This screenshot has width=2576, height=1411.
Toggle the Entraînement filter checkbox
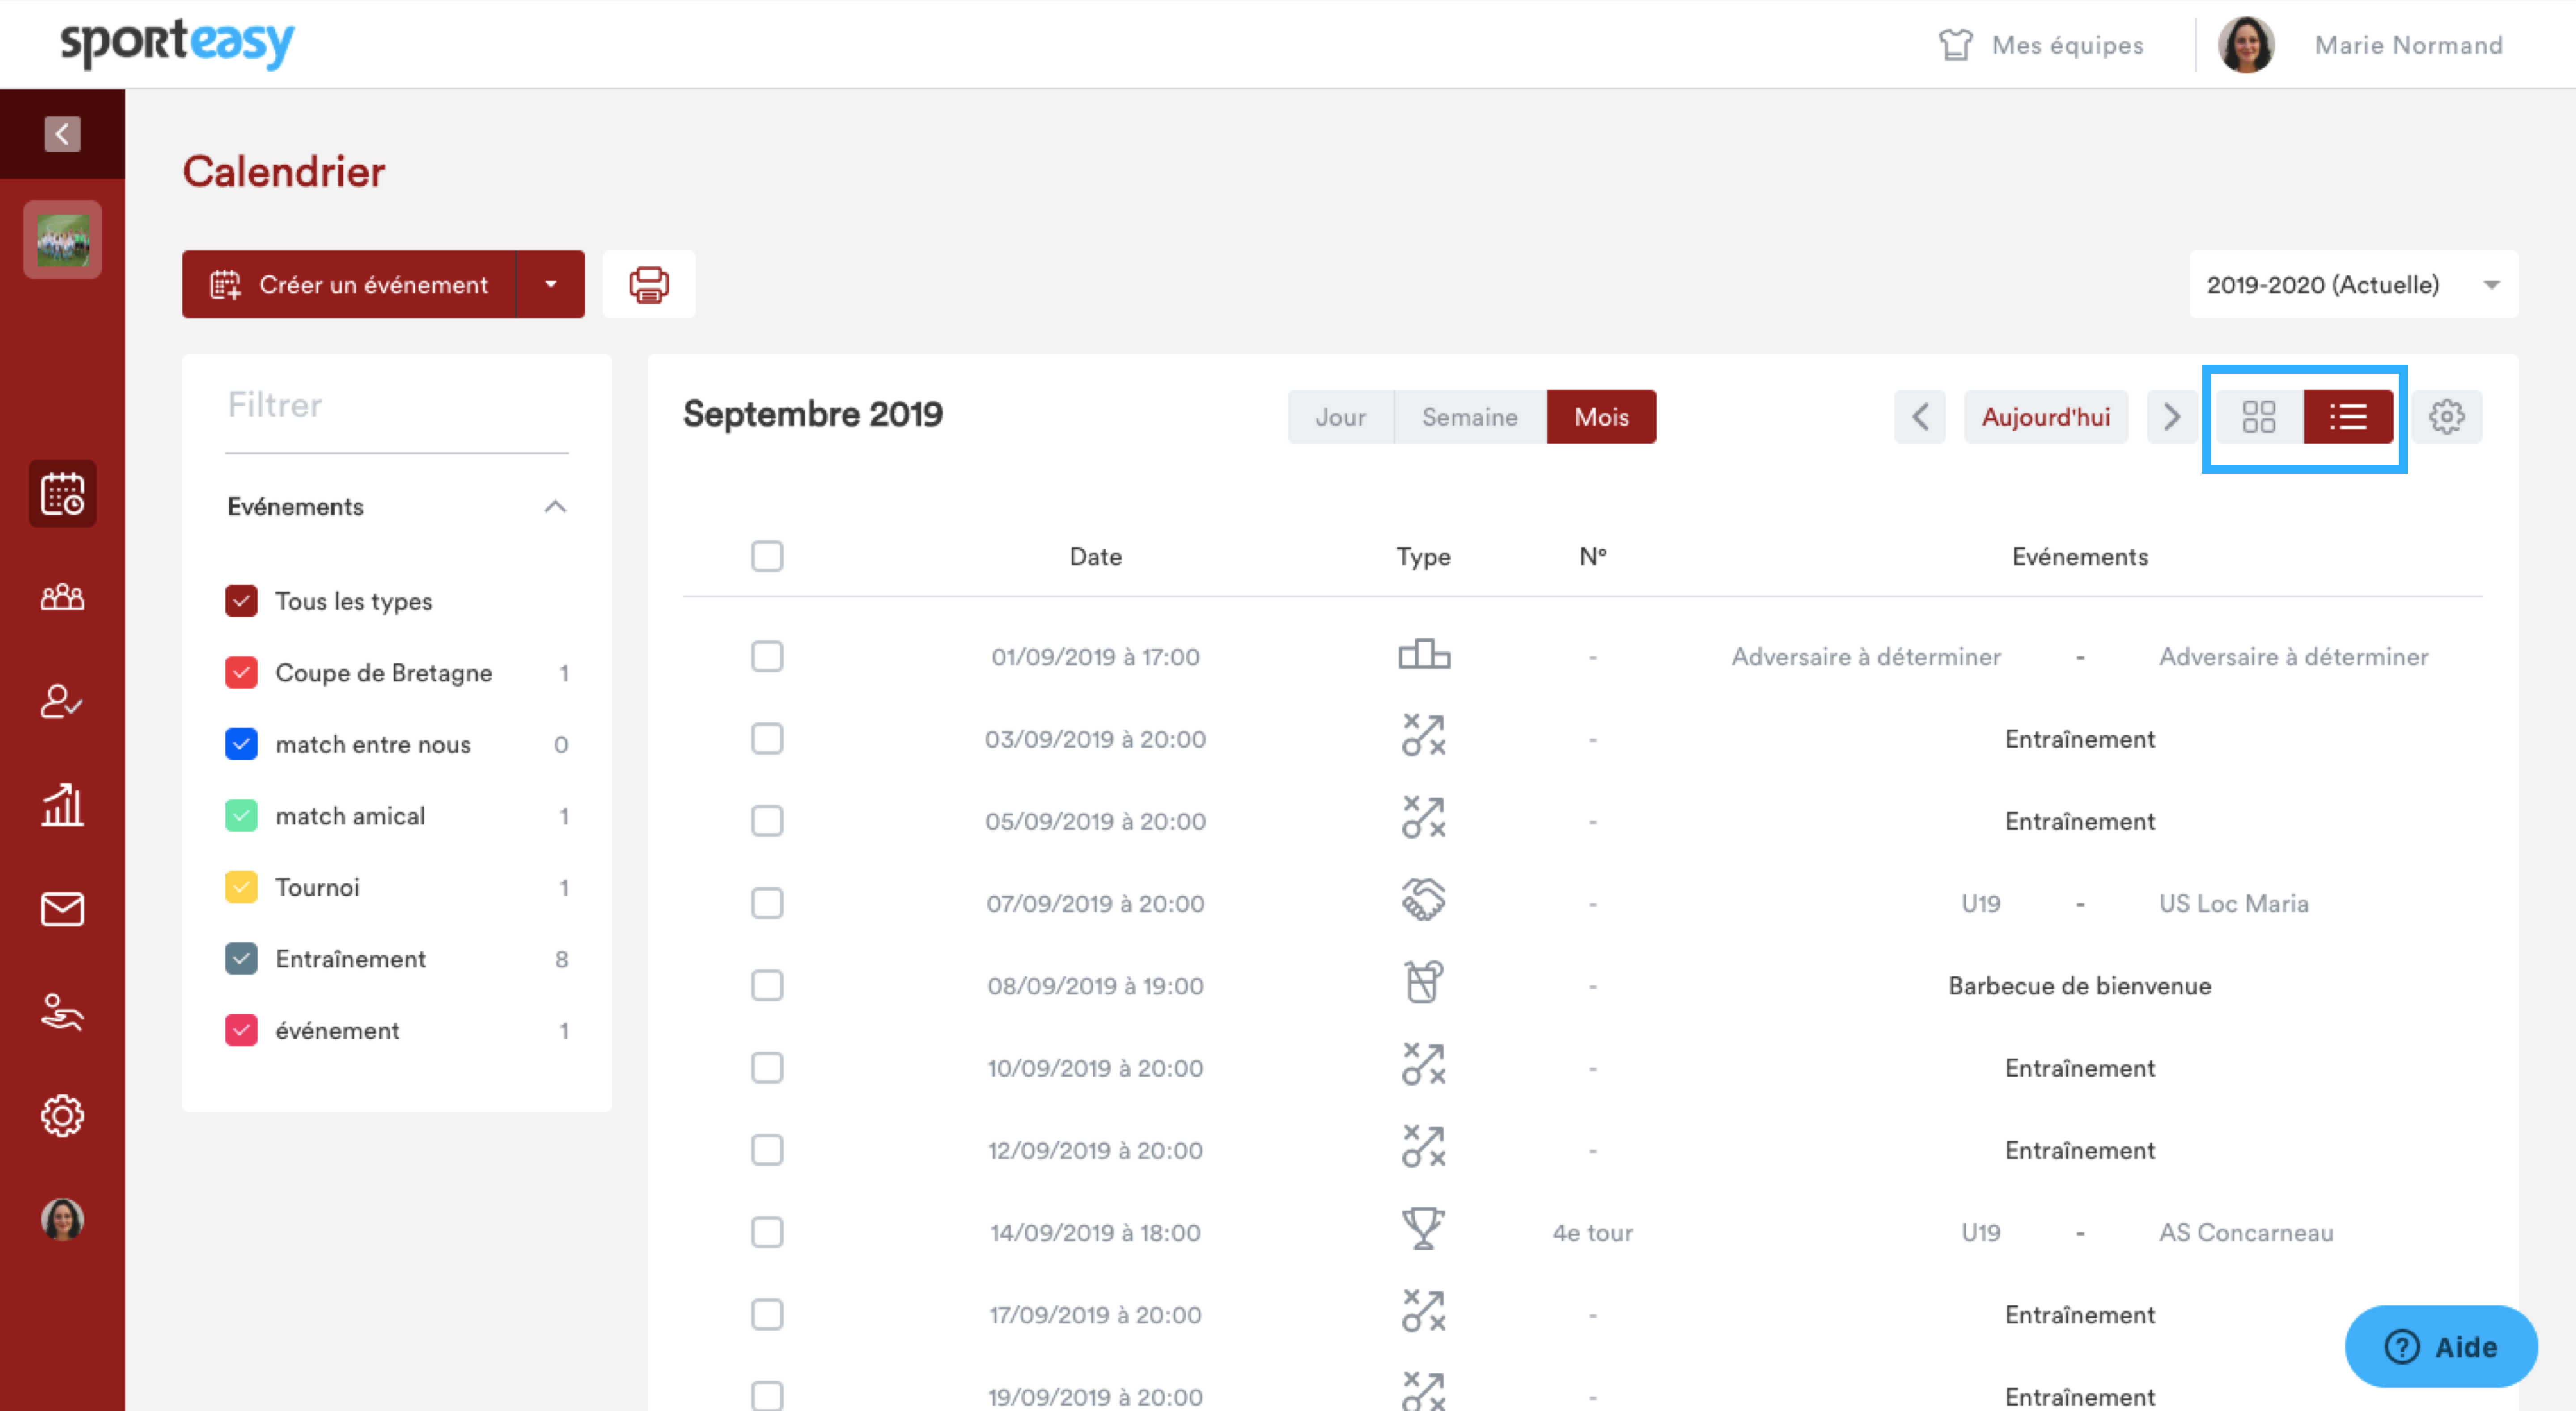[x=241, y=959]
